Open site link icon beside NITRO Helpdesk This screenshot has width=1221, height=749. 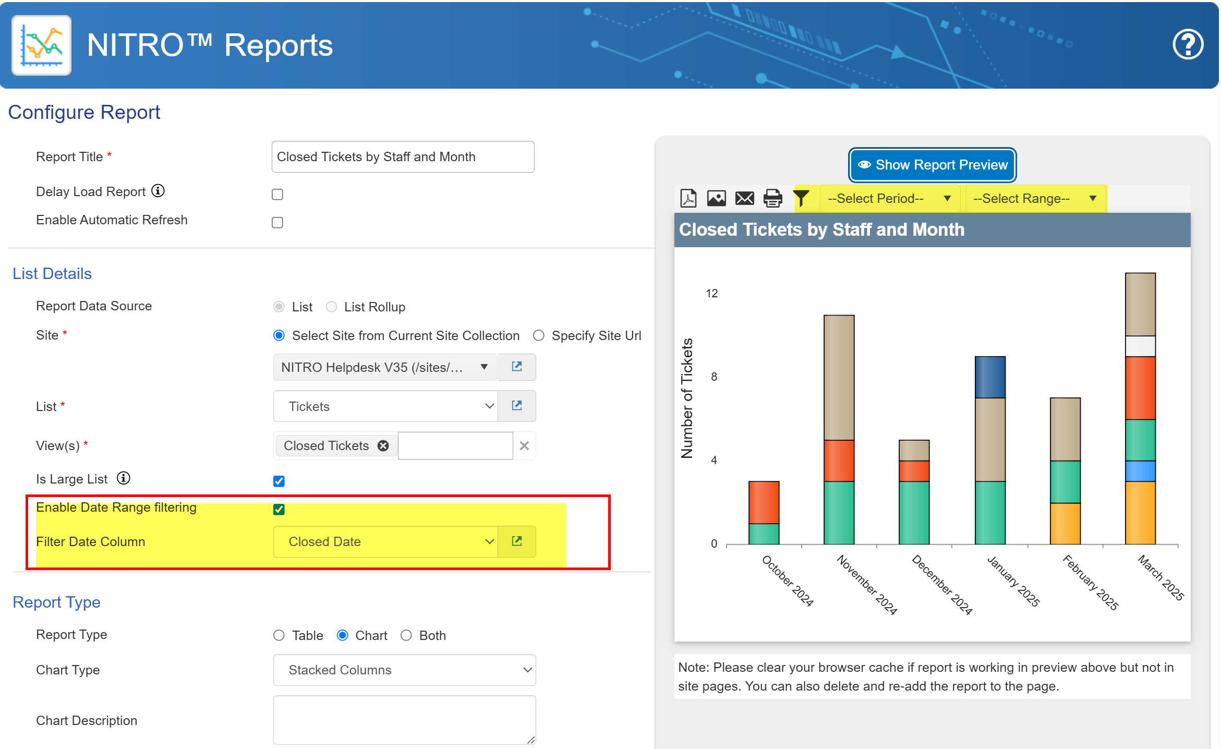point(516,367)
